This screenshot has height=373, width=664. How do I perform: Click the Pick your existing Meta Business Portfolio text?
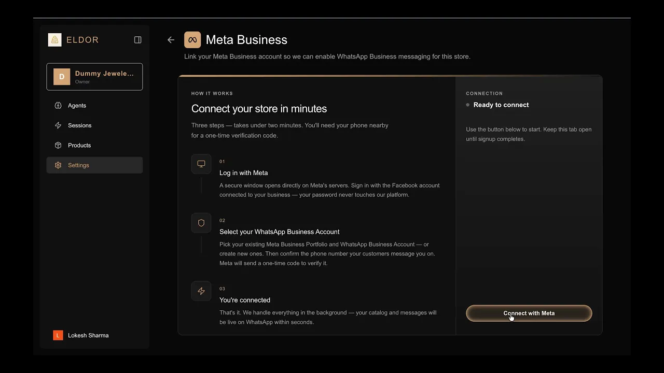(327, 254)
